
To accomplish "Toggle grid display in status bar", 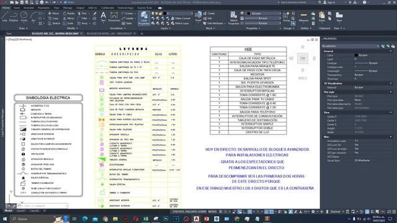I will 221,212.
